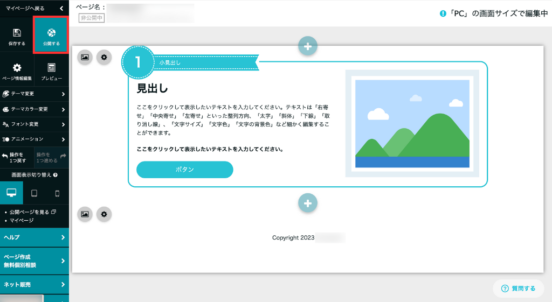The width and height of the screenshot is (552, 302).
Task: Open the マイページ link
Action: click(22, 220)
